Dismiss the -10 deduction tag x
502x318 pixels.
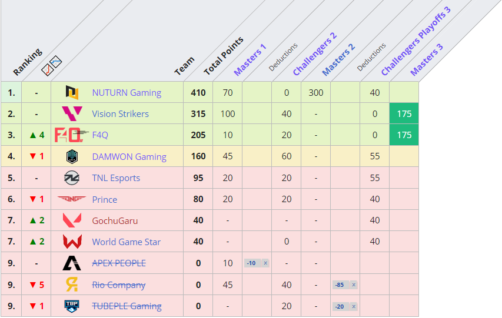(265, 263)
